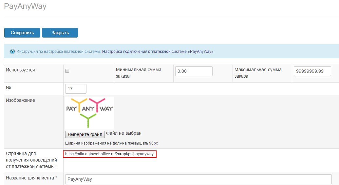339x185 pixels.
Task: Focus the Название для клиента field
Action: click(x=198, y=179)
